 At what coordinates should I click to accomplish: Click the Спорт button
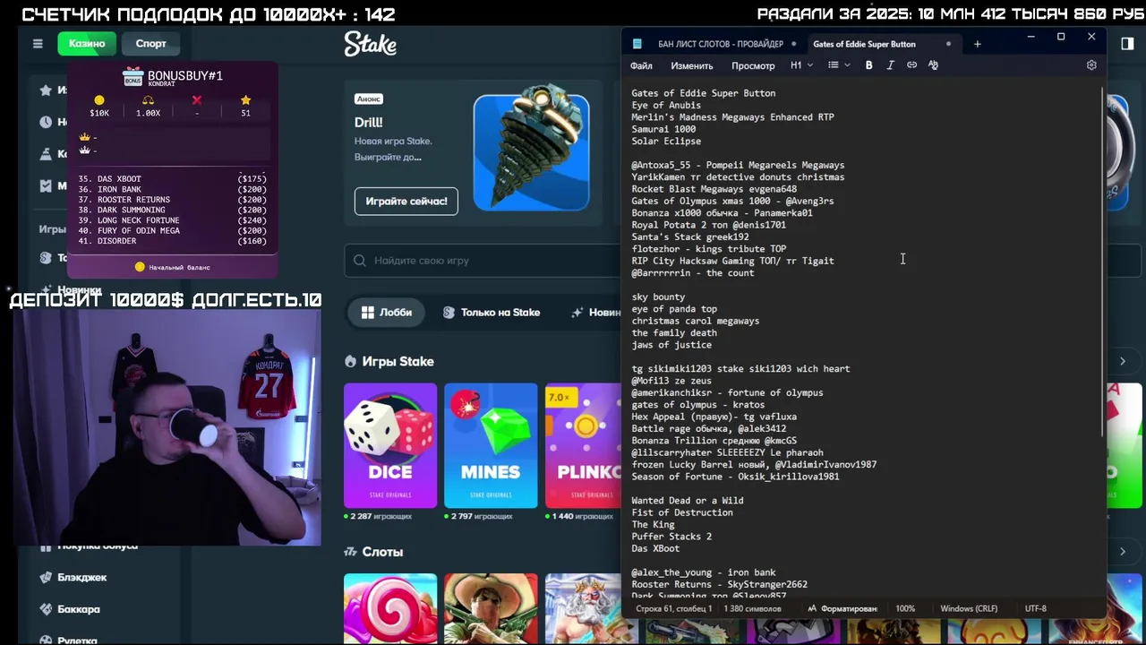pos(151,44)
